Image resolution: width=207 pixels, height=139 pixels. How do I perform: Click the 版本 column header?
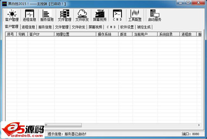(125, 34)
